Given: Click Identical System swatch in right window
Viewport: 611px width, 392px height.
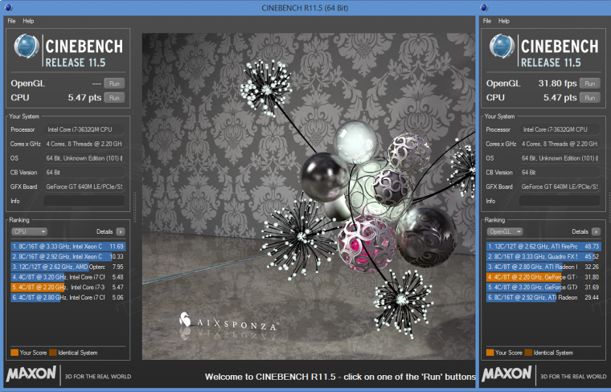Looking at the screenshot, I should [528, 353].
